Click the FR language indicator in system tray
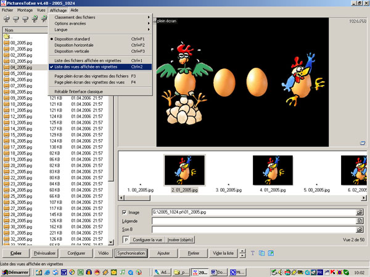This screenshot has height=277, width=370. coord(319,272)
